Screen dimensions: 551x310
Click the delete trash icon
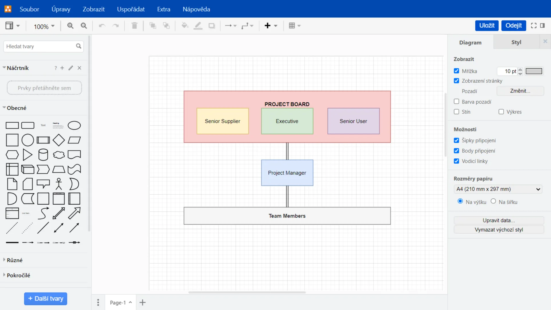click(134, 26)
